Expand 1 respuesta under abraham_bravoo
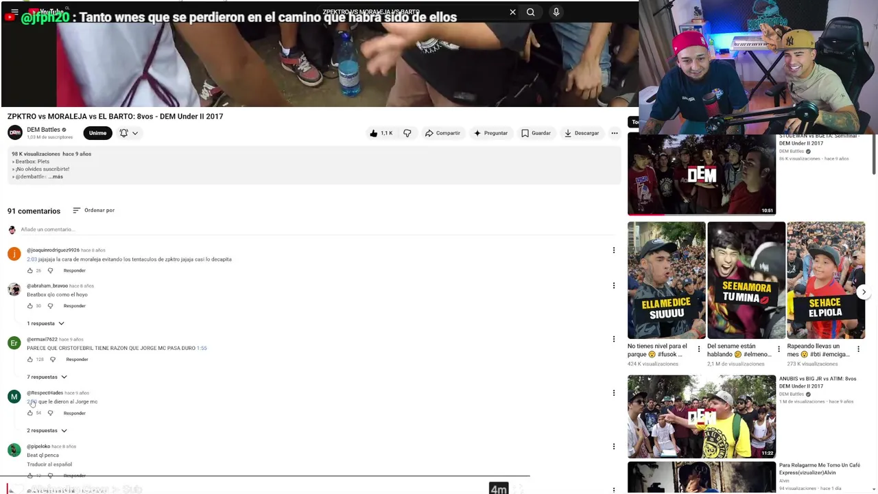This screenshot has width=878, height=494. click(45, 323)
